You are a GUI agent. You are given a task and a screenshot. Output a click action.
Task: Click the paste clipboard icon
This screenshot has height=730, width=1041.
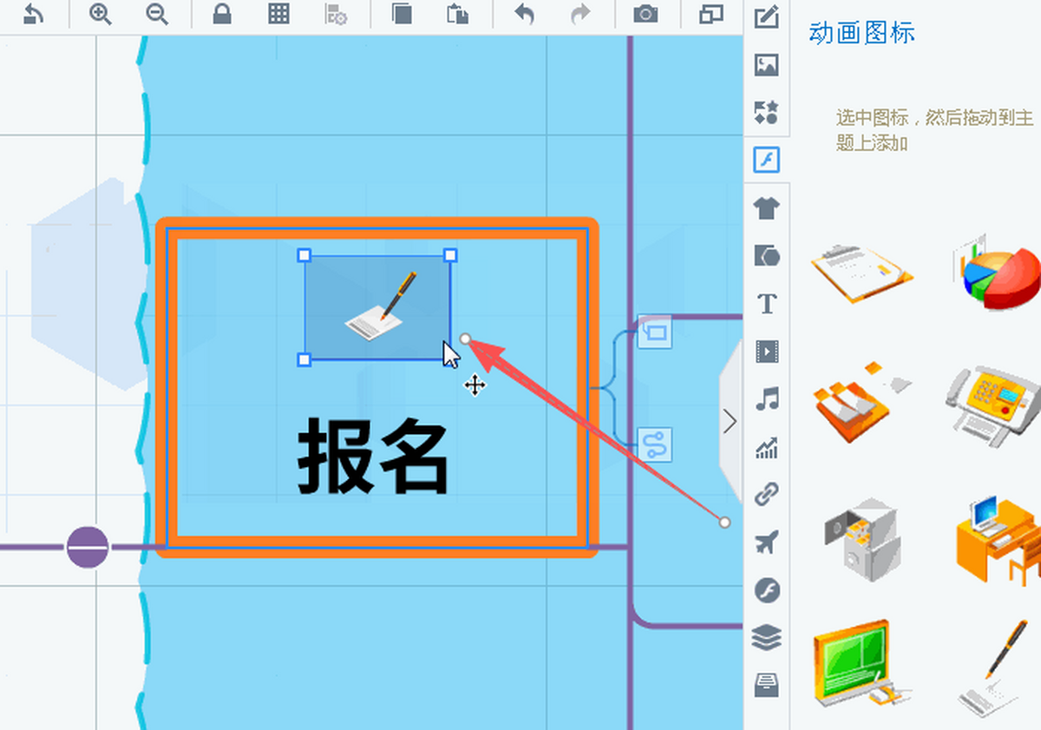click(x=457, y=15)
